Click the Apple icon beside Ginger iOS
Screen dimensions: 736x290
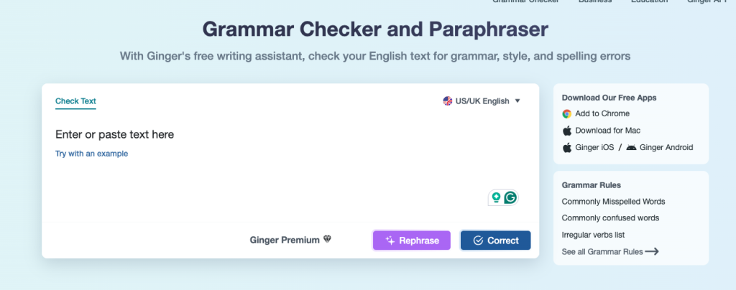[x=566, y=147]
